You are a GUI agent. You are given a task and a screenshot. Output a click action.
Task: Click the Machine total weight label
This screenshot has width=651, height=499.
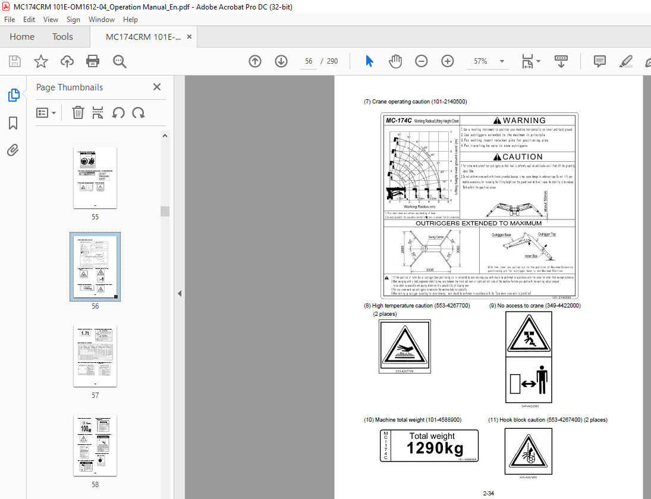click(413, 420)
